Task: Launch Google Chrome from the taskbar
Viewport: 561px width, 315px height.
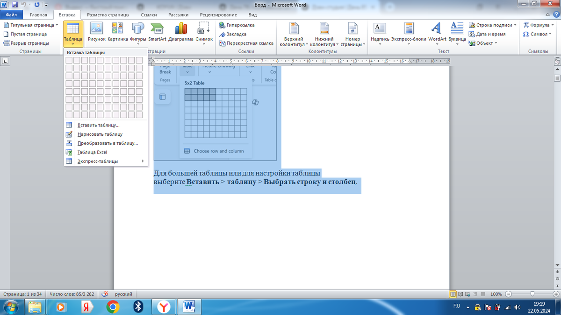Action: [112, 307]
